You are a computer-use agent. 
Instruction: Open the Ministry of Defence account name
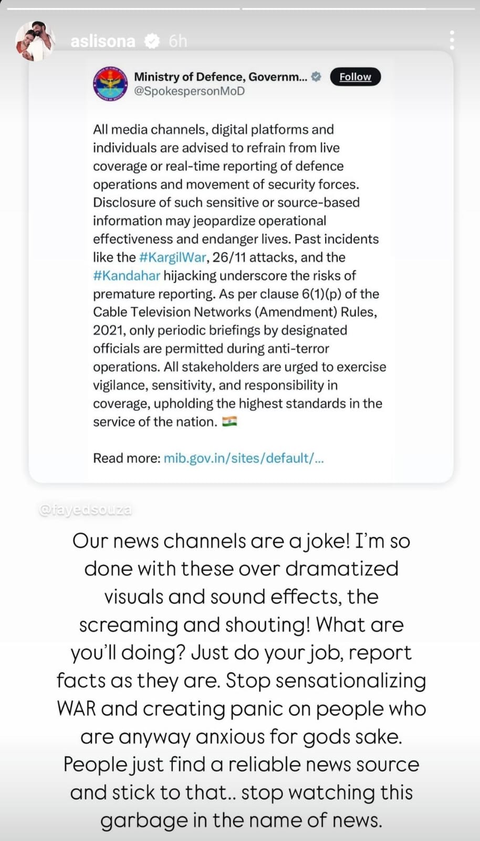[x=221, y=77]
